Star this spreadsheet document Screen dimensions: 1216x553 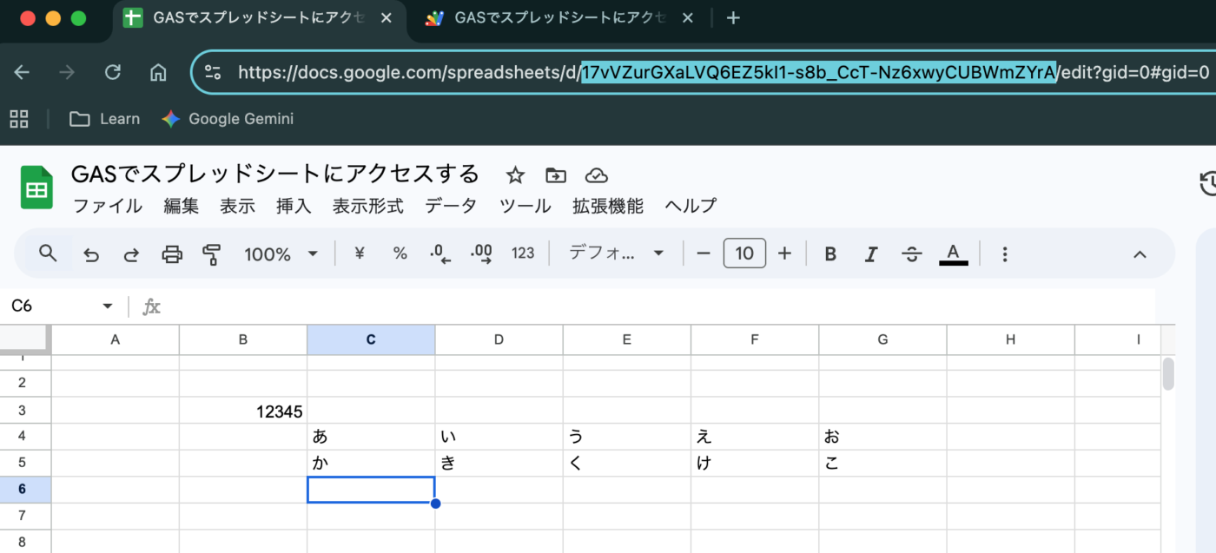(515, 176)
